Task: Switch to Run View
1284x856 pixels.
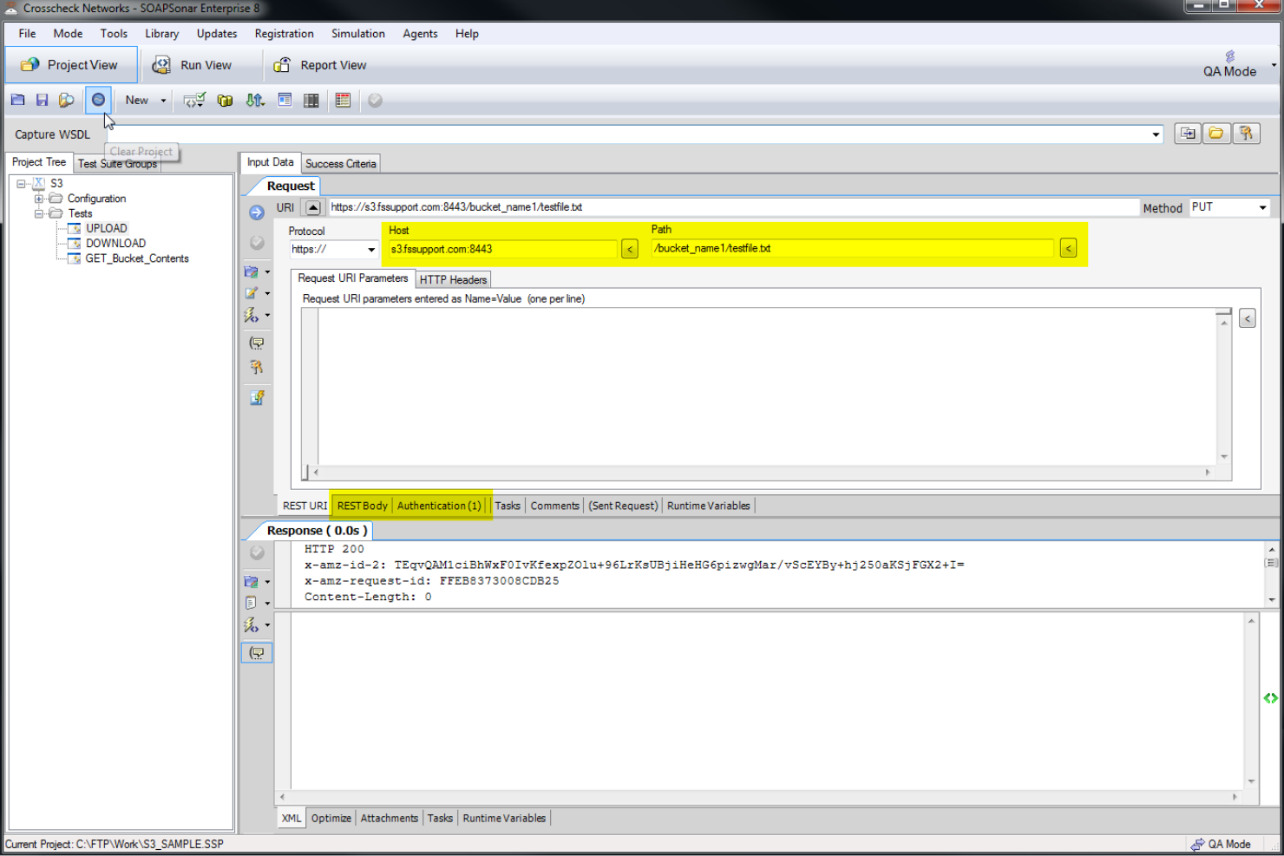Action: (x=194, y=65)
